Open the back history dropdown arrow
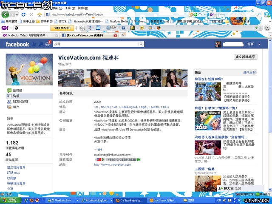Viewport: 272px width, 204px height. click(17, 14)
